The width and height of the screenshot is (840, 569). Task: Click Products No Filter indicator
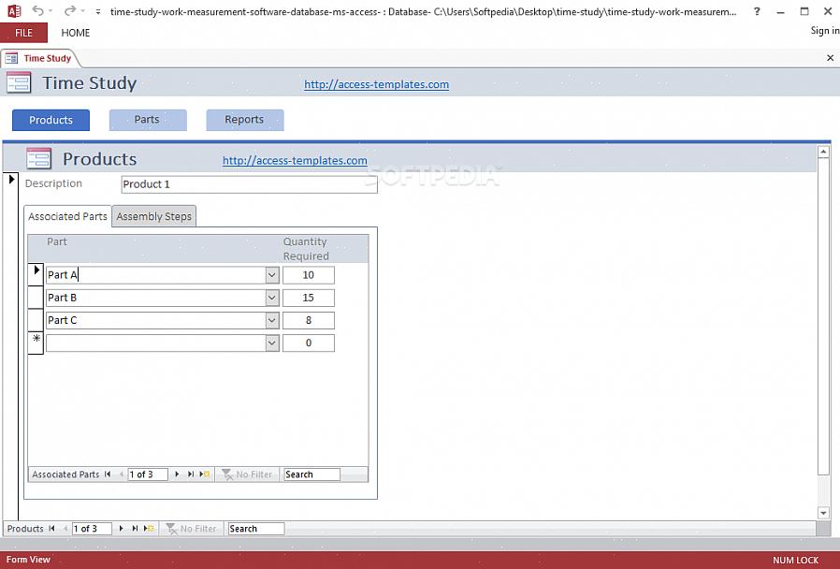pyautogui.click(x=191, y=528)
